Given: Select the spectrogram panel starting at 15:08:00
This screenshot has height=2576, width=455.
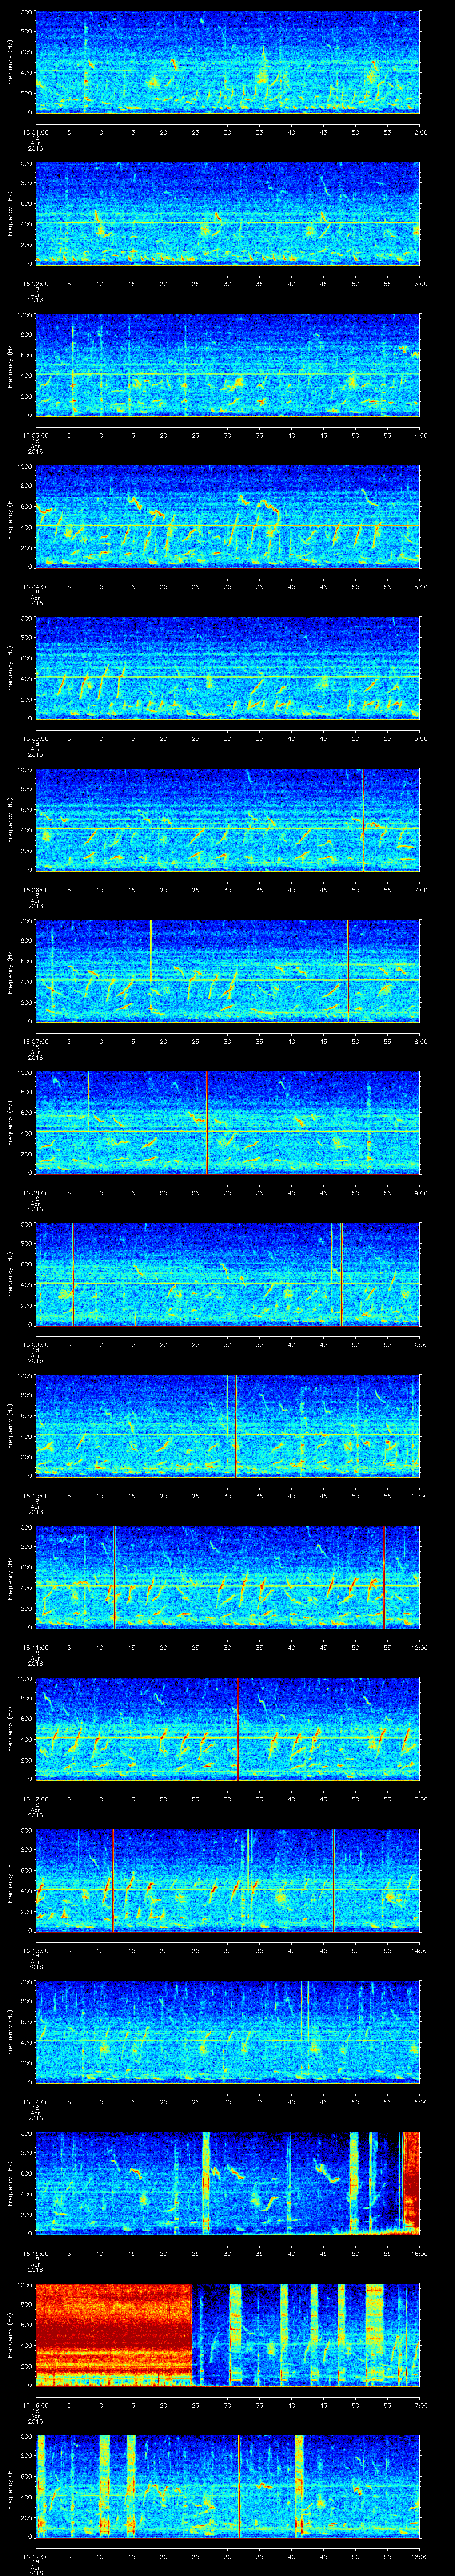Looking at the screenshot, I should (228, 1123).
